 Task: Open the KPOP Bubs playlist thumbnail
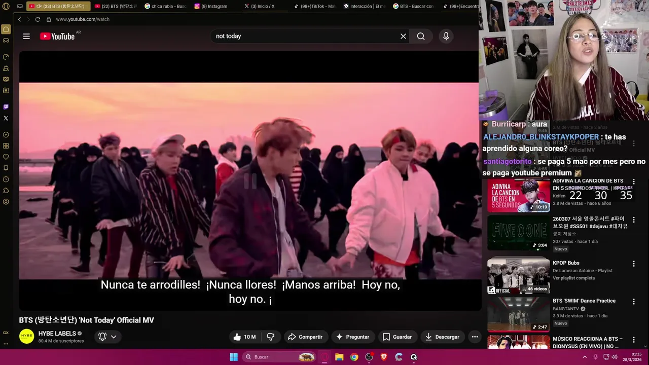pos(519,276)
